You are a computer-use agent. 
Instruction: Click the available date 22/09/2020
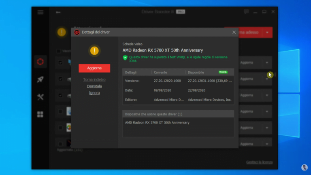tap(196, 90)
